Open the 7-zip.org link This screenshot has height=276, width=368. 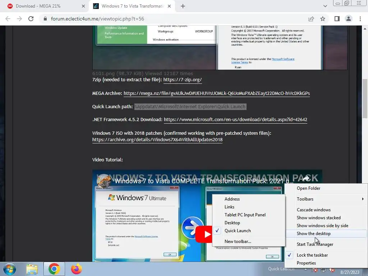click(x=182, y=79)
